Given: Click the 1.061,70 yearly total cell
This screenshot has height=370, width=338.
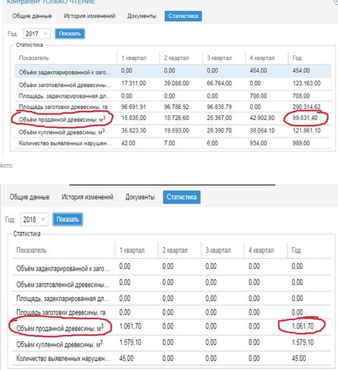Looking at the screenshot, I should pos(303,326).
